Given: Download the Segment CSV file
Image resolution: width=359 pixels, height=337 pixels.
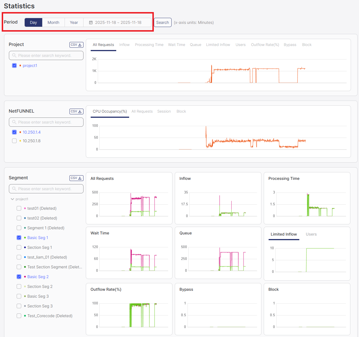Looking at the screenshot, I should pyautogui.click(x=76, y=178).
